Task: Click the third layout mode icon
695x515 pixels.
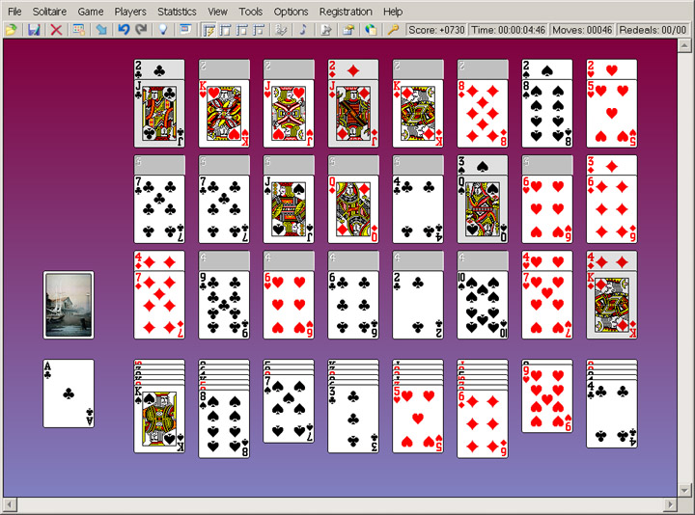Action: (x=241, y=30)
